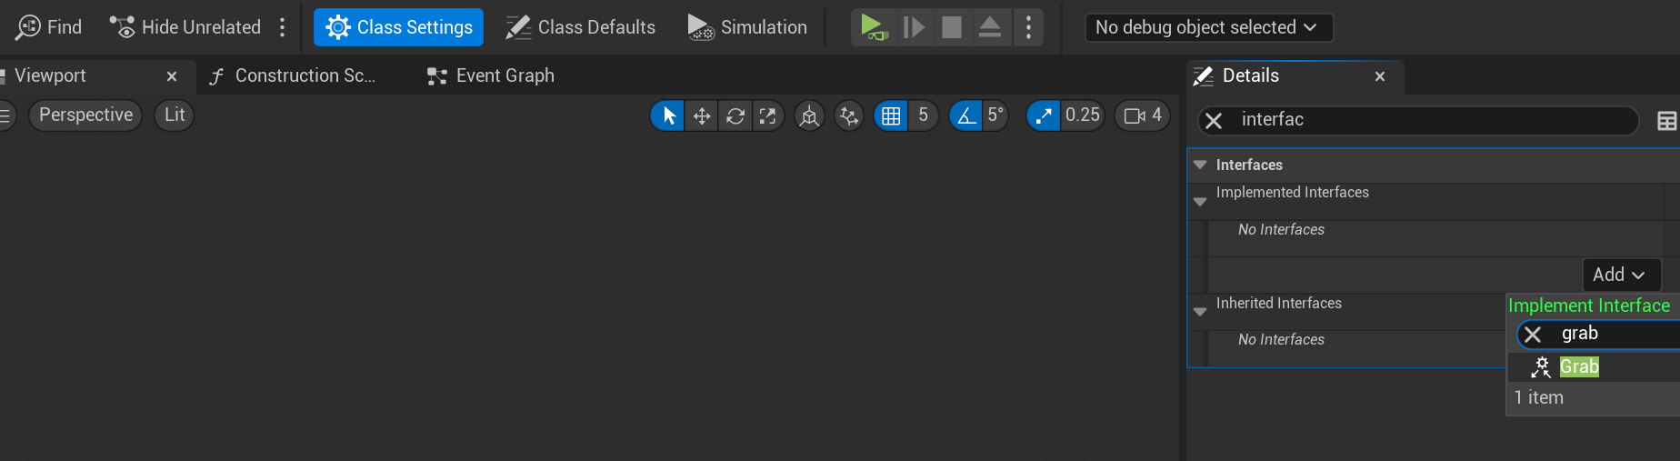Open the Perspective view mode dropdown
1680x461 pixels.
[85, 115]
